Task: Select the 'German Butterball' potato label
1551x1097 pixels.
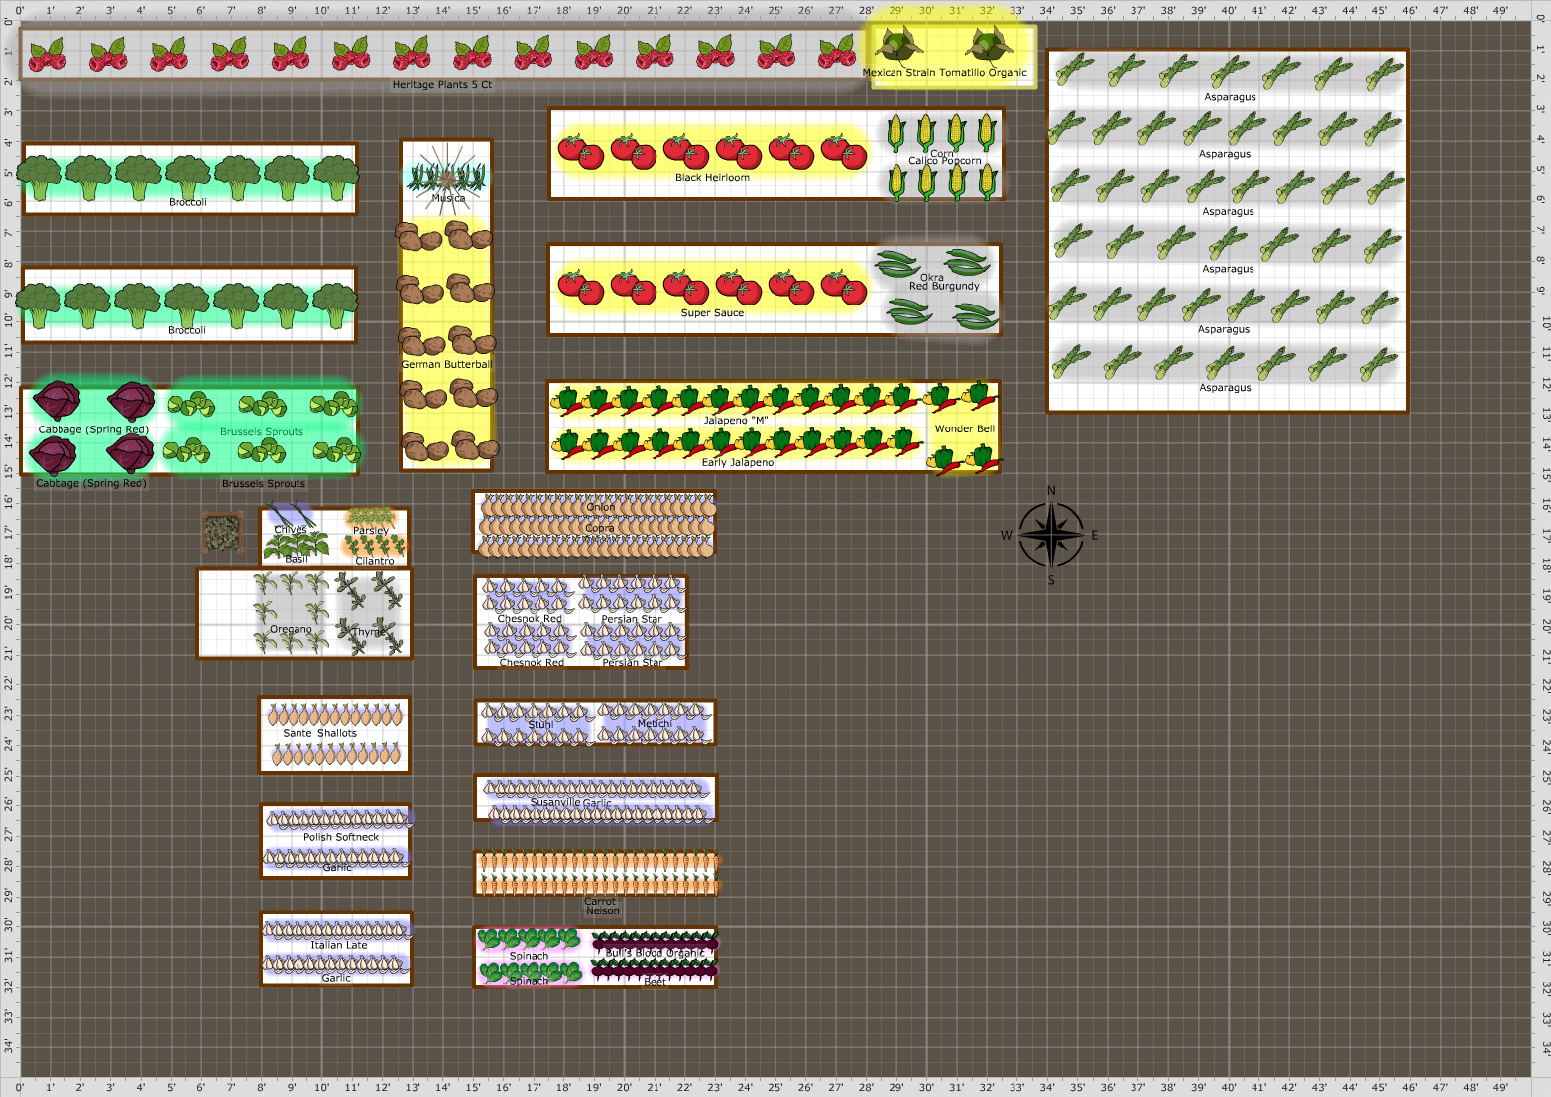Action: 446,365
